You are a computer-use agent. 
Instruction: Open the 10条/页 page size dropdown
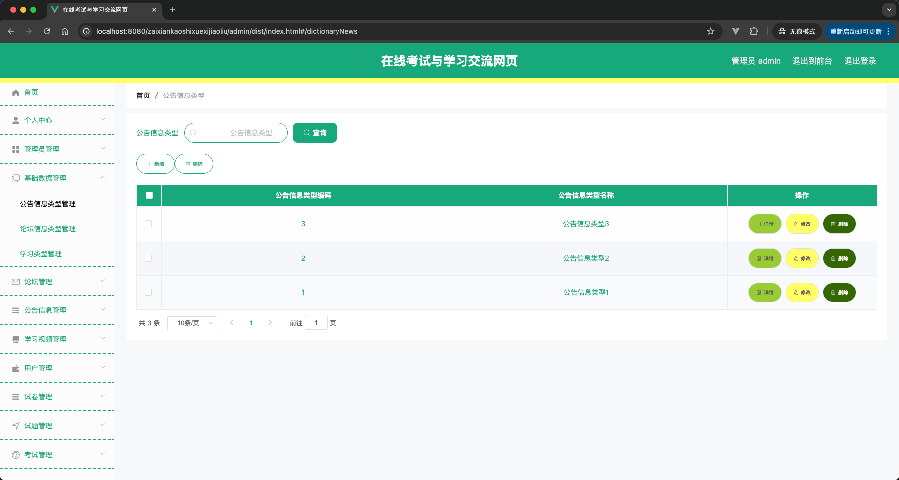192,323
